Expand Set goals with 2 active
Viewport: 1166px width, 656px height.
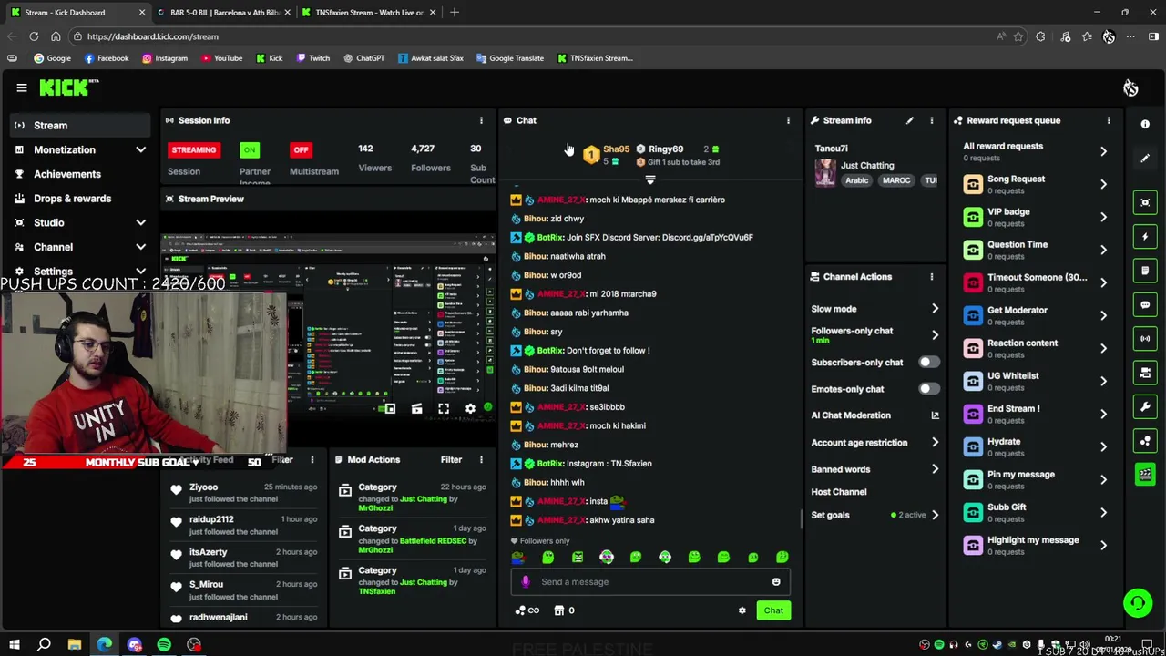click(x=935, y=515)
